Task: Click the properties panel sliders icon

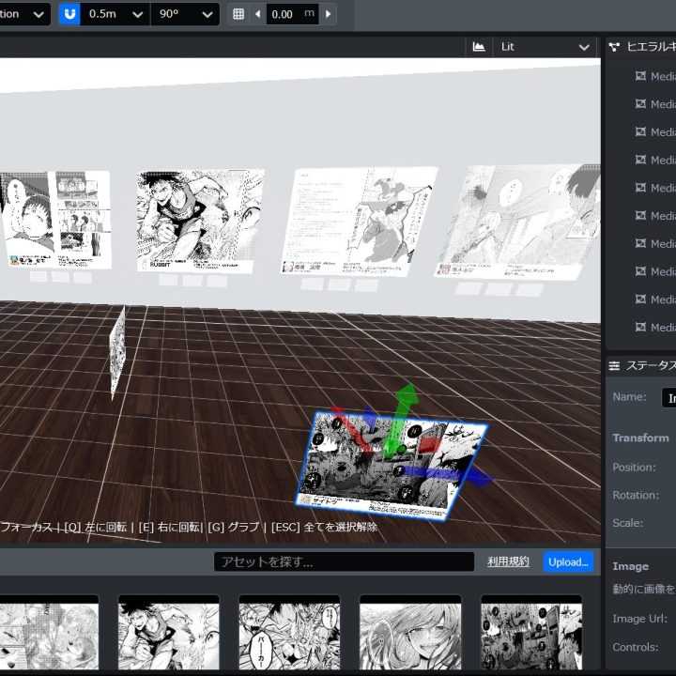Action: click(614, 365)
